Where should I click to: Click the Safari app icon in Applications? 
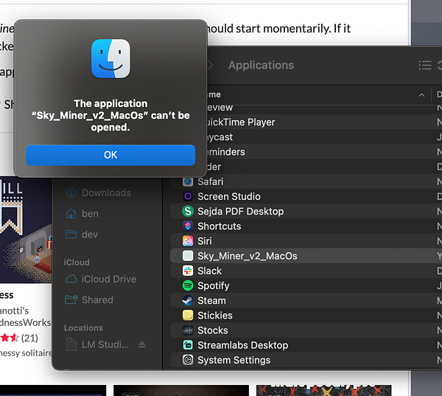click(x=188, y=181)
